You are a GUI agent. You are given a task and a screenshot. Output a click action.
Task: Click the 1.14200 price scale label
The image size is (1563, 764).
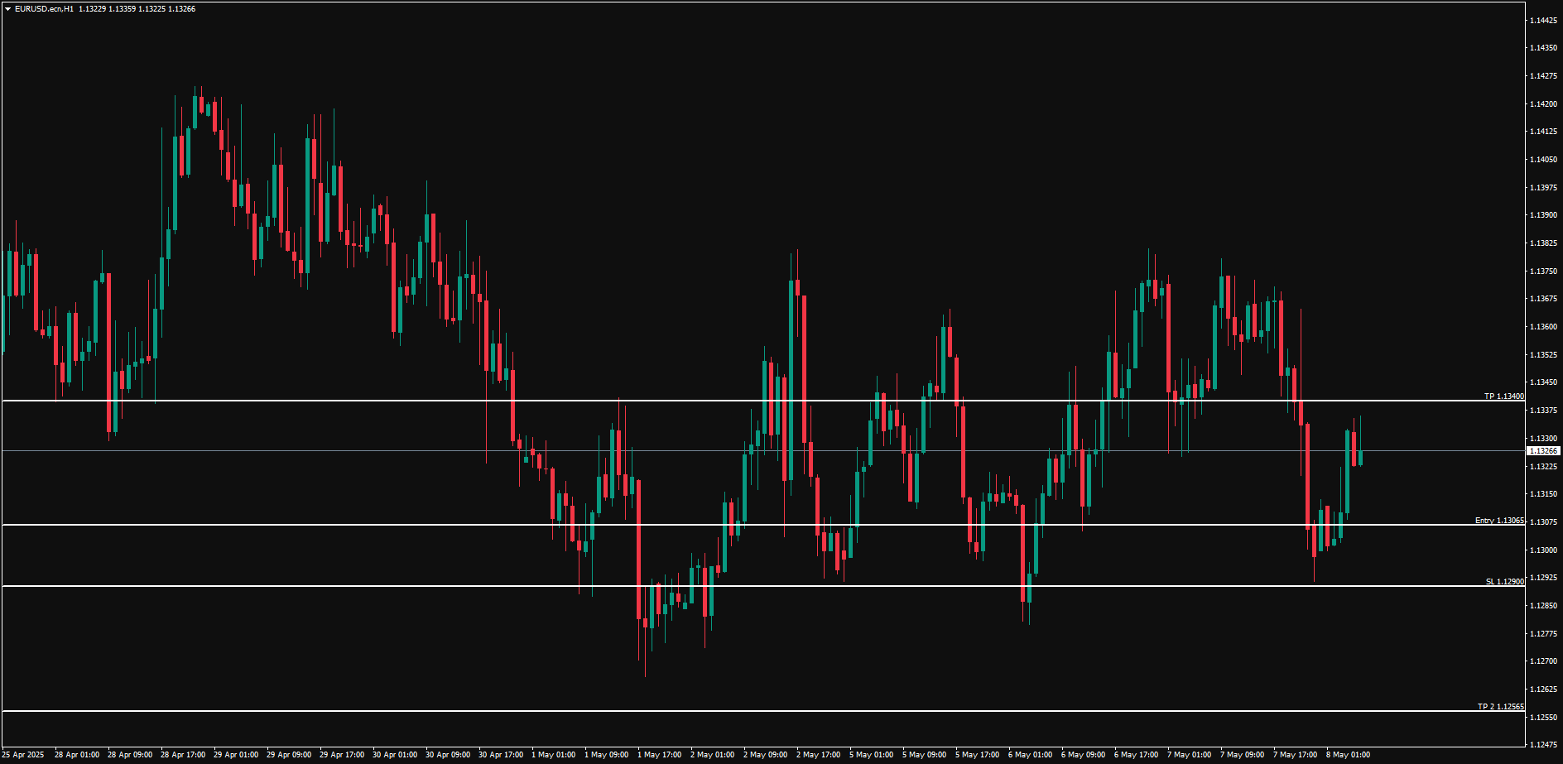1543,104
